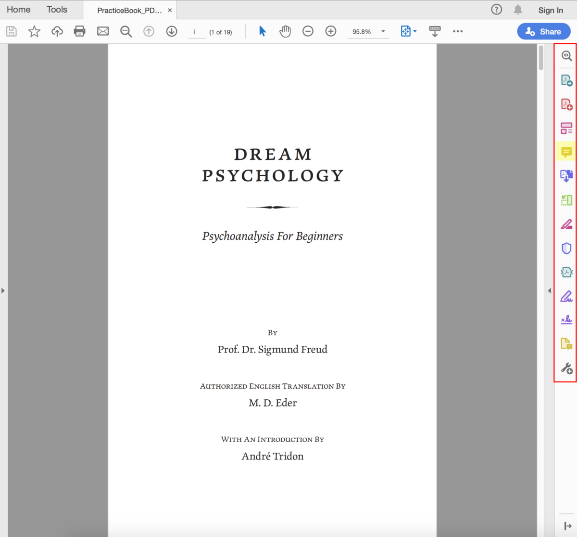Viewport: 577px width, 537px height.
Task: Open the Create PDF tool
Action: pyautogui.click(x=566, y=104)
